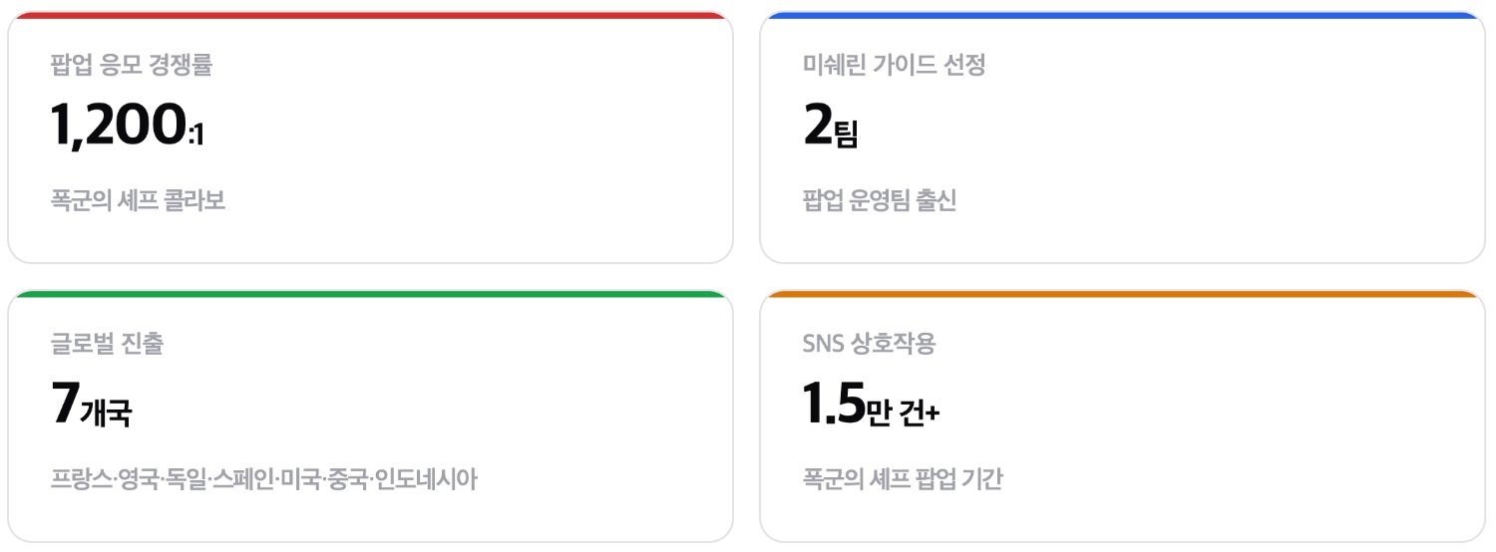Click the green bar atop the 글로벌 진출 card
The image size is (1496, 552).
point(370,295)
